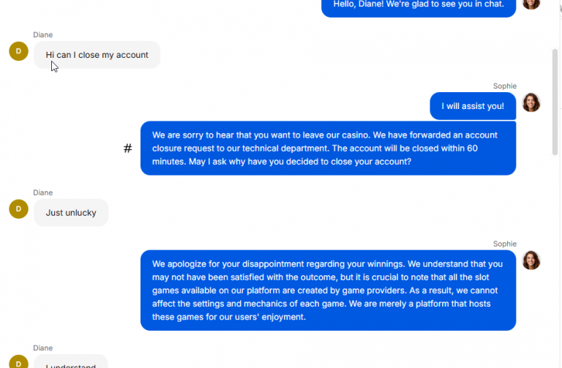Screen dimensions: 562x368
Task: Click the "Hello, Diane!" greeting message bubble
Action: 419,8
